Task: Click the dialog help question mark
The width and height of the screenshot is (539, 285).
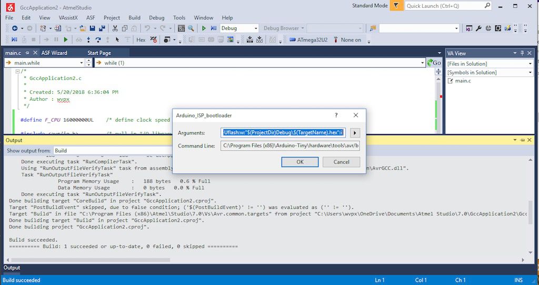Action: click(336, 115)
